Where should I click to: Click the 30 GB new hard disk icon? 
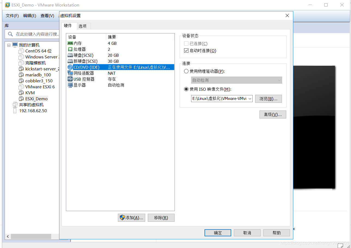(x=70, y=61)
